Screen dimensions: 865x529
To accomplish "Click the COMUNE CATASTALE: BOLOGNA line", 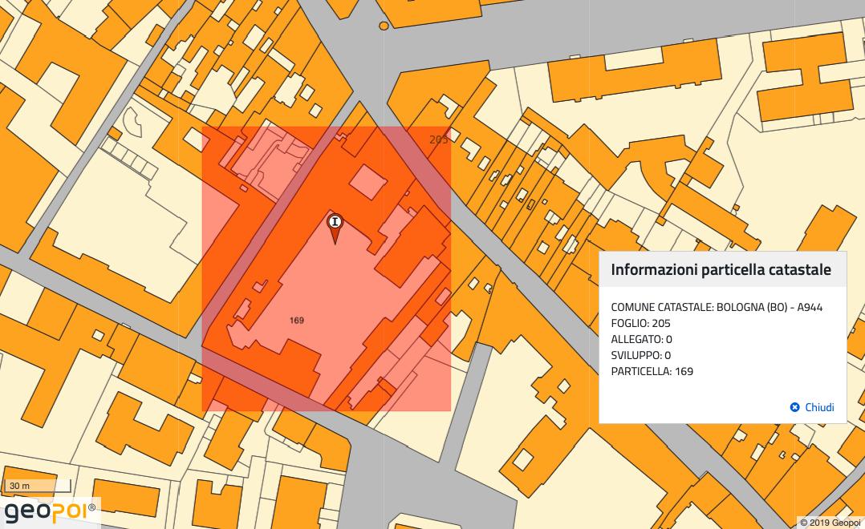I will (x=716, y=307).
